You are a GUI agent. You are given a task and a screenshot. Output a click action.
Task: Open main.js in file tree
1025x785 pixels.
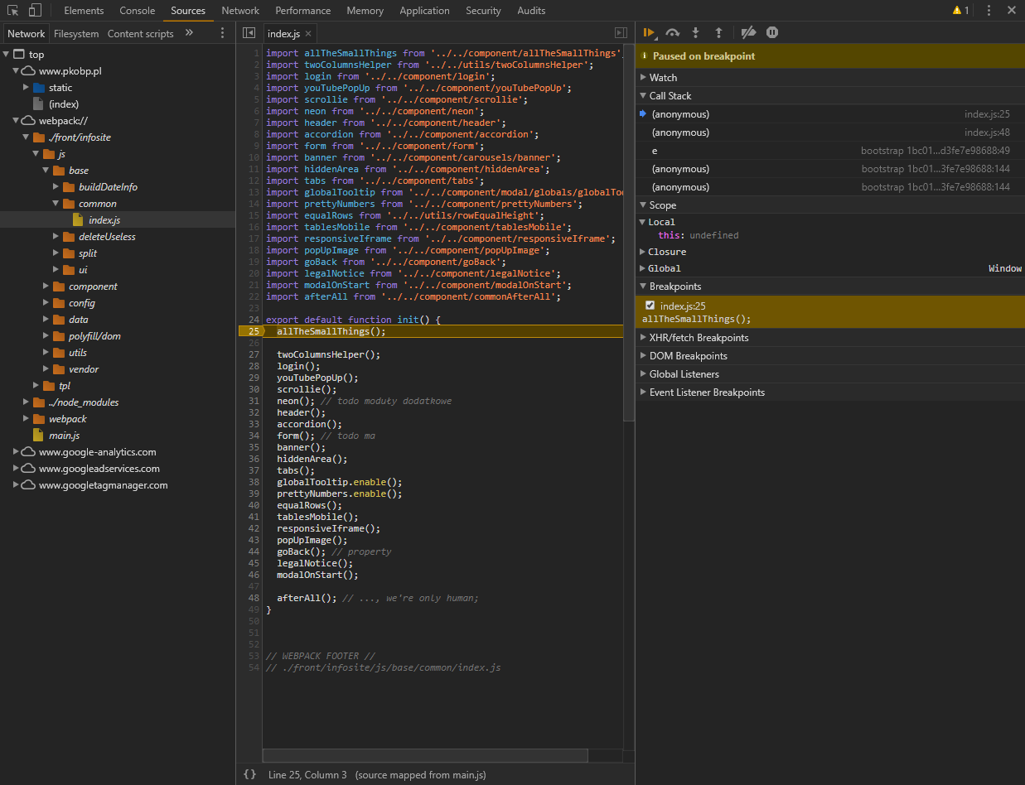pos(64,436)
